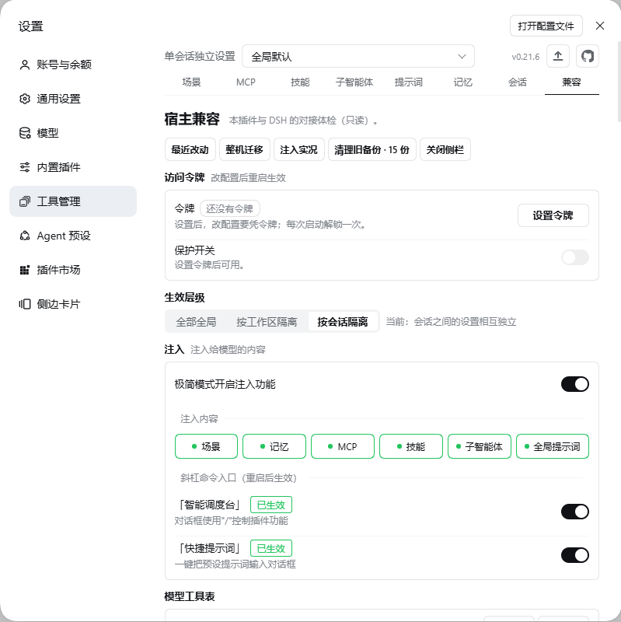Screen dimensions: 621x622
Task: Toggle 技能 injection content chip
Action: (411, 446)
